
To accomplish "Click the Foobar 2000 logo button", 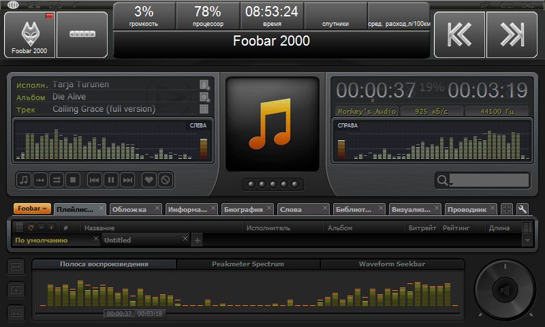I will pyautogui.click(x=29, y=34).
